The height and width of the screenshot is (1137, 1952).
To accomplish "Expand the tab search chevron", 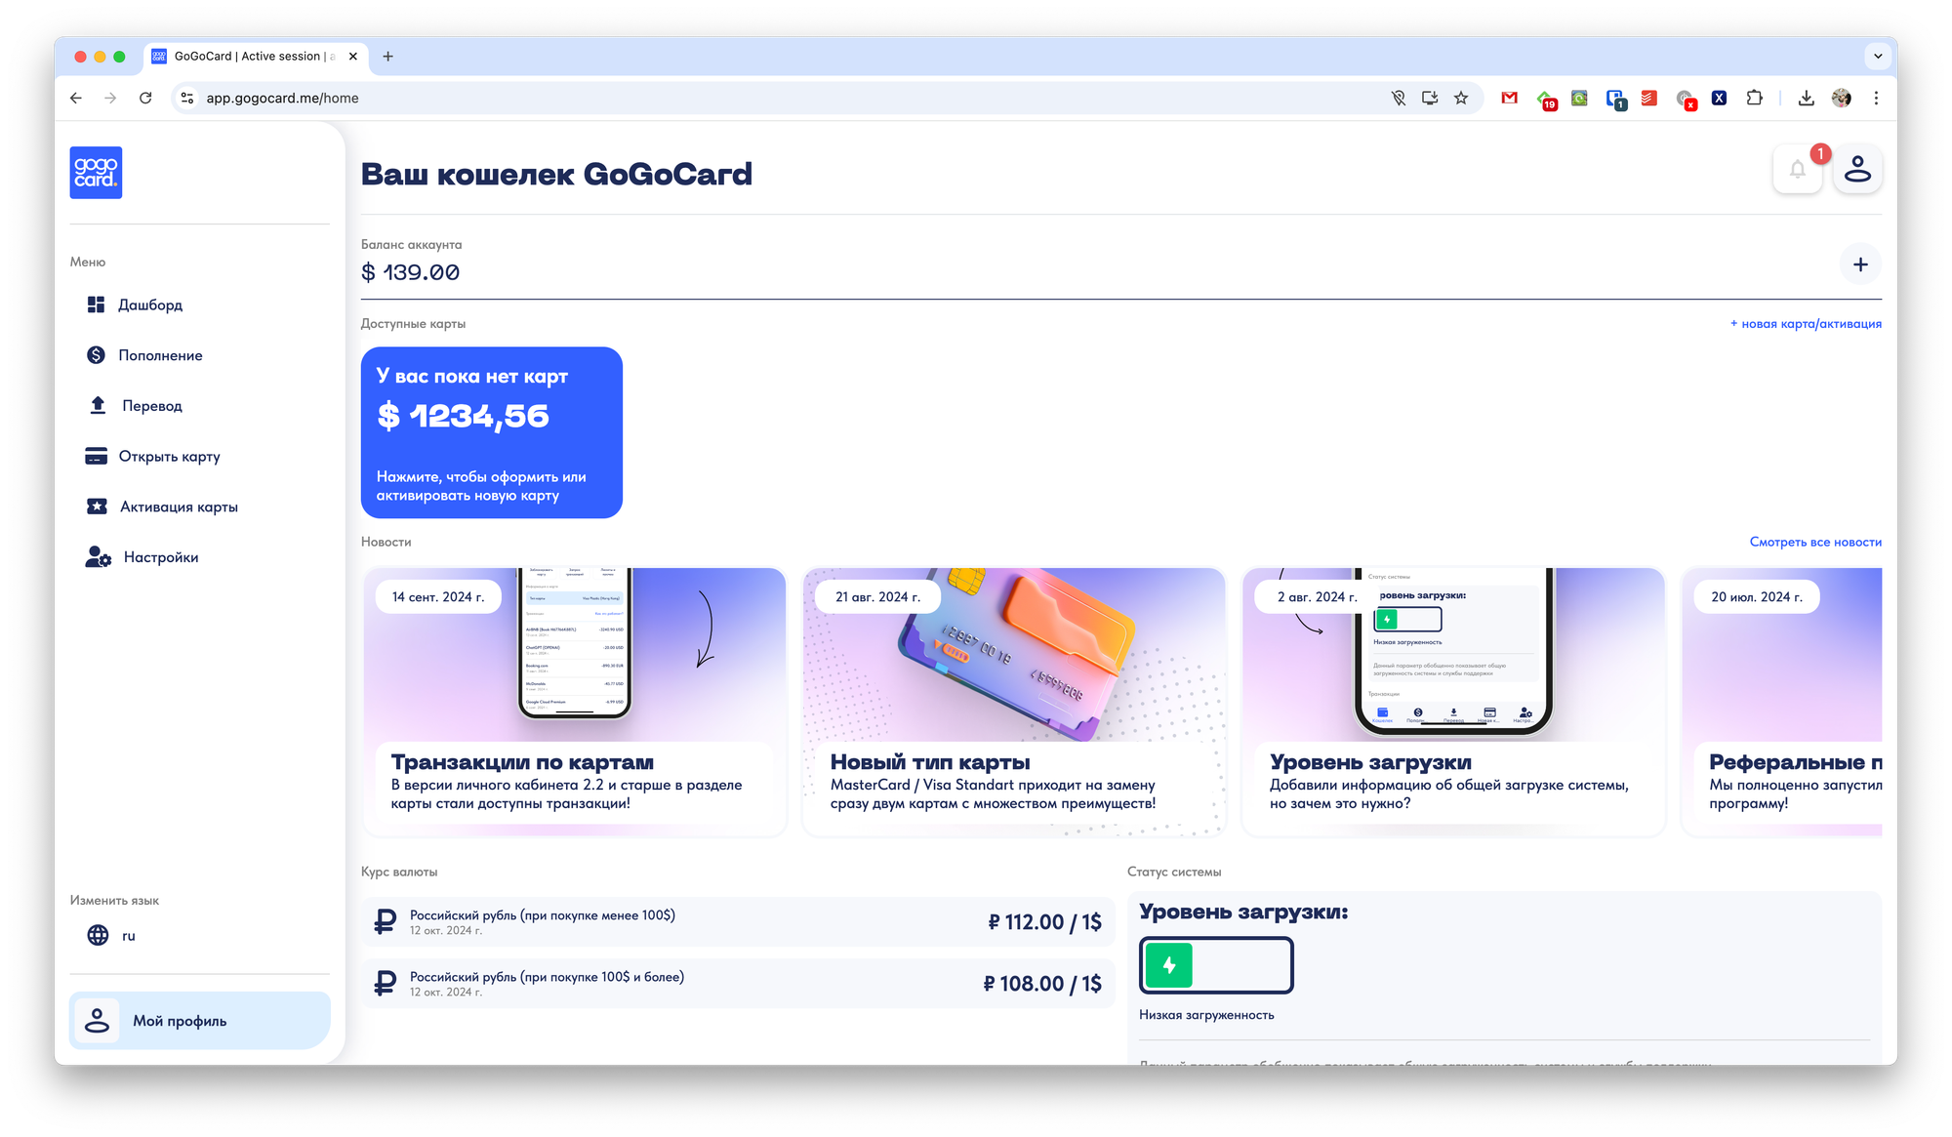I will (1877, 57).
